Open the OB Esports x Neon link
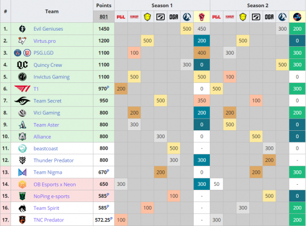The height and width of the screenshot is (226, 306). pyautogui.click(x=55, y=184)
